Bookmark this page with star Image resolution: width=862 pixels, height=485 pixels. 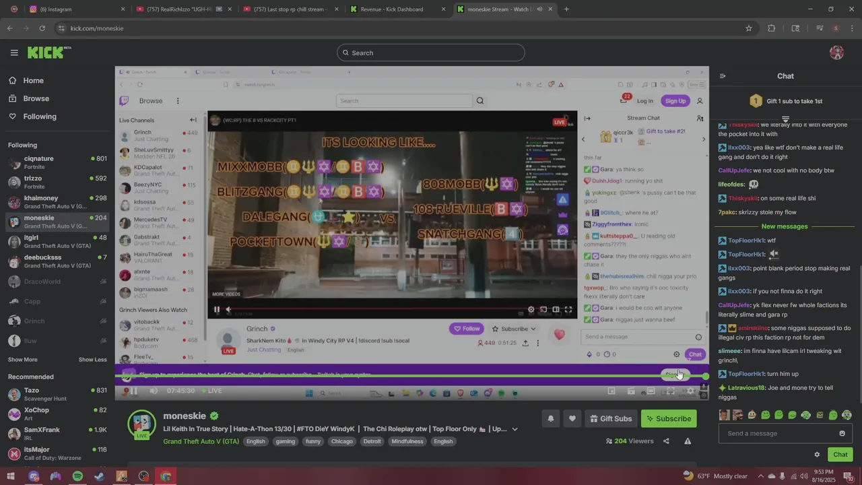pyautogui.click(x=748, y=28)
